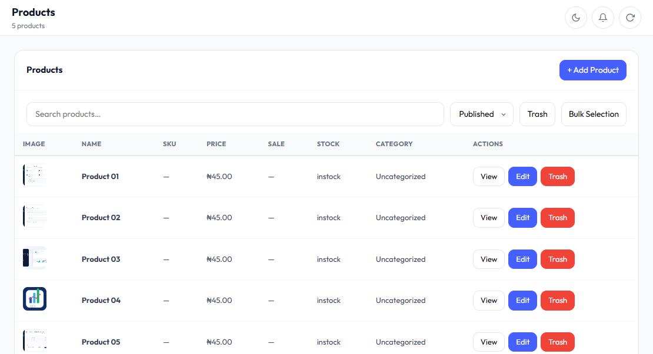
Task: Click the + Add Product button
Action: click(592, 70)
